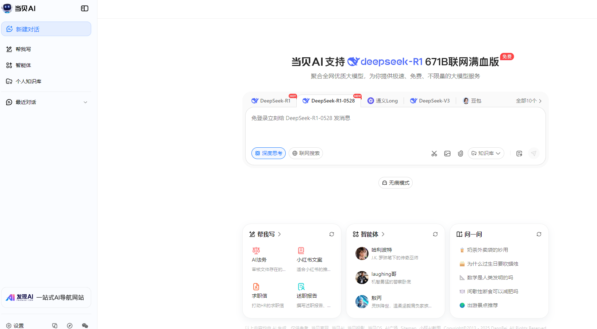Click the 当贝AI robot logo
The width and height of the screenshot is (597, 329).
pyautogui.click(x=7, y=8)
